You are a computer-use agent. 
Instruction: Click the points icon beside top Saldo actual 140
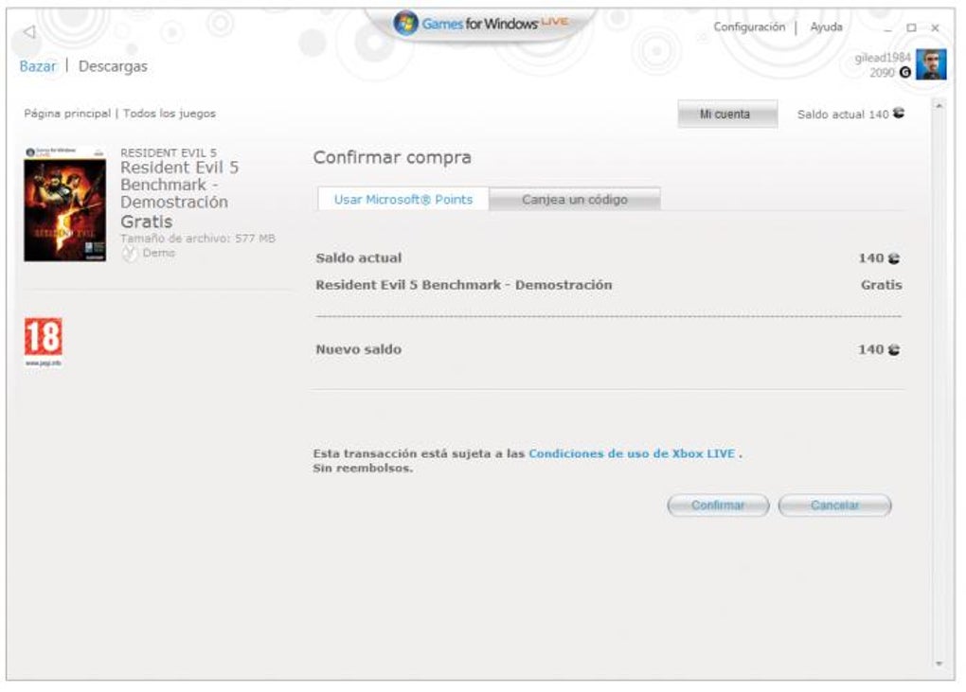(899, 114)
